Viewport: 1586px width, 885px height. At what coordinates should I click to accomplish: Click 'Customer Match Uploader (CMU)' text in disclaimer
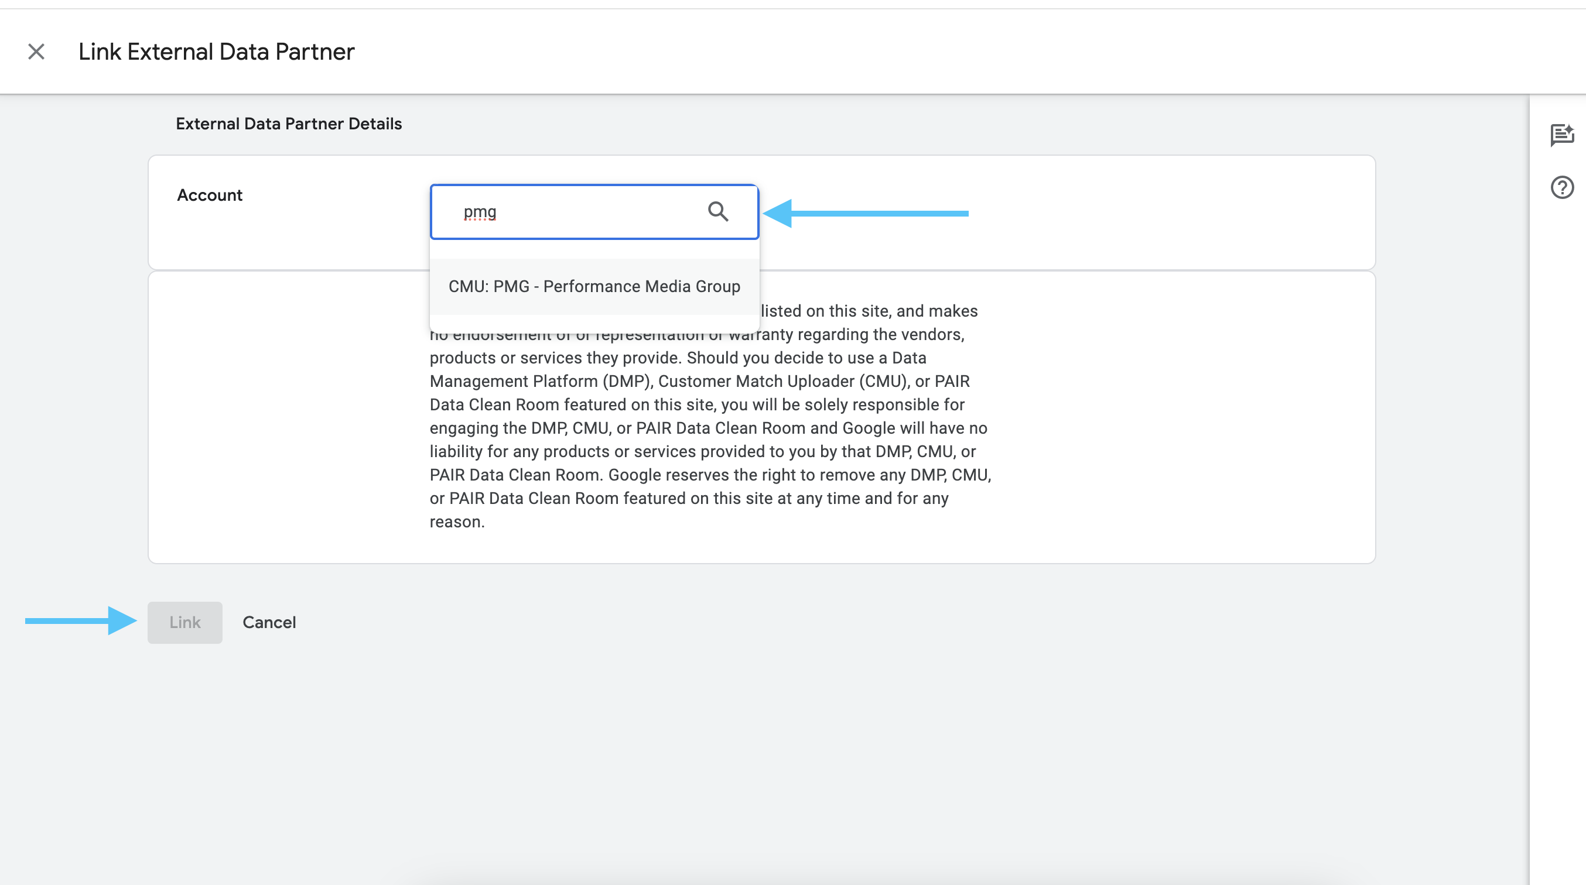(x=783, y=382)
